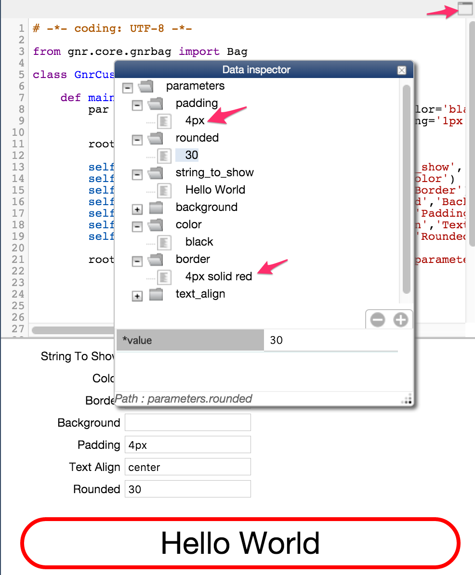
Task: Select the string_to_show tree label
Action: [214, 172]
